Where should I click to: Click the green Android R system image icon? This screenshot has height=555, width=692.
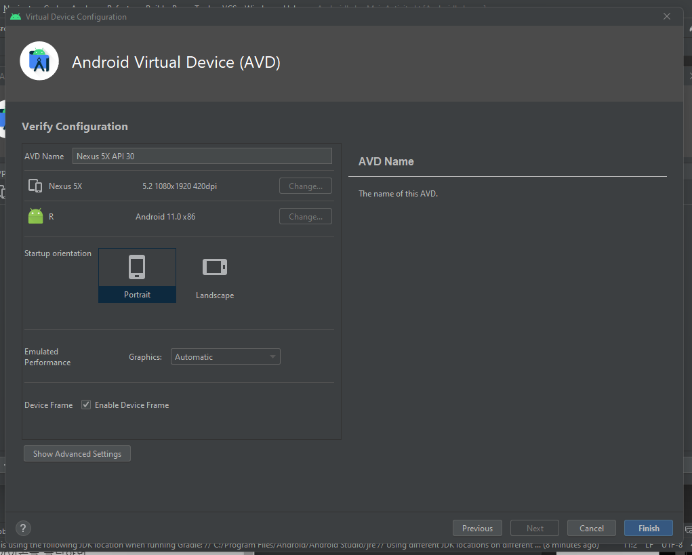click(x=35, y=216)
